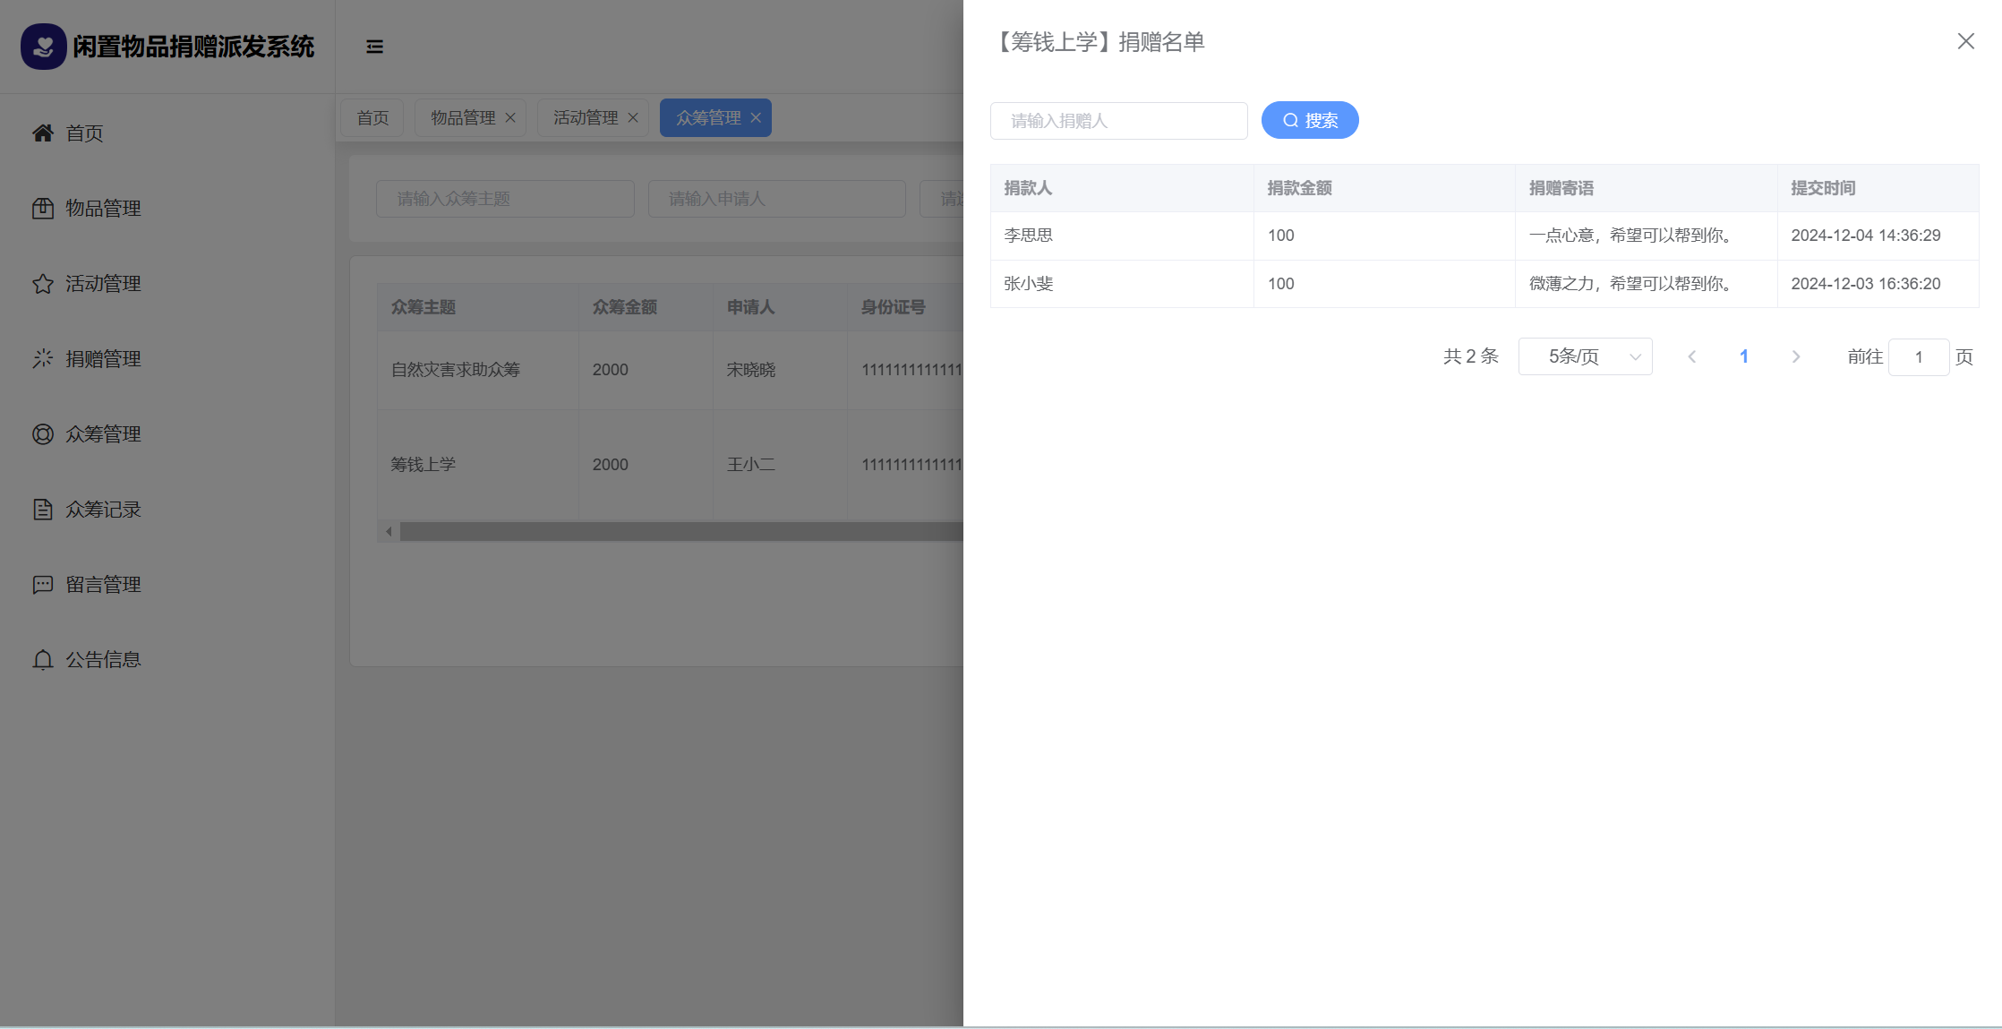Screen dimensions: 2002x1029
Task: Click the home icon in sidebar
Action: click(43, 133)
